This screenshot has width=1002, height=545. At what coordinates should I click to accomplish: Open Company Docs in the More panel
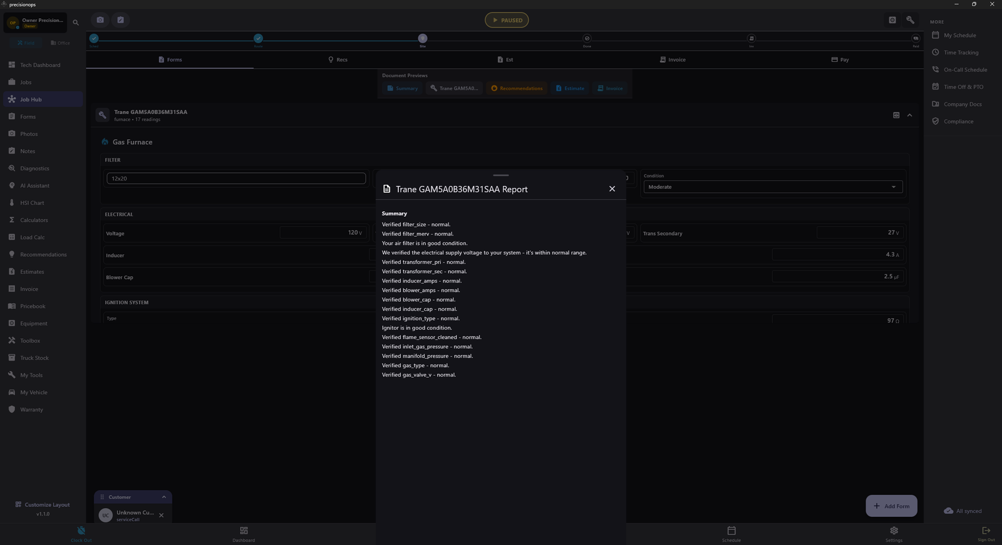[963, 104]
